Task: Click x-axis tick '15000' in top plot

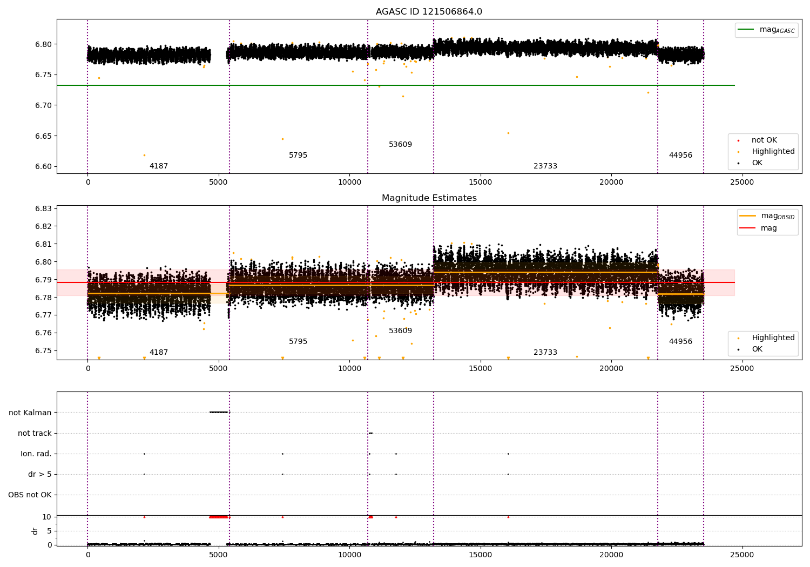Action: tap(480, 183)
